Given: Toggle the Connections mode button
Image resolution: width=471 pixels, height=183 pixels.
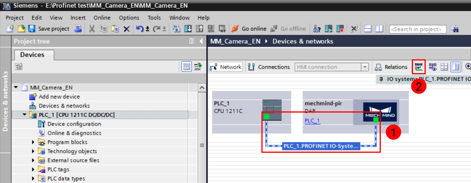Looking at the screenshot, I should (x=269, y=67).
